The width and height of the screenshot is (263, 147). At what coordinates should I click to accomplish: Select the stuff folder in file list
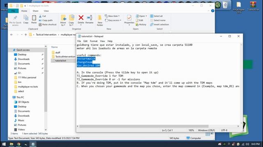(x=58, y=53)
